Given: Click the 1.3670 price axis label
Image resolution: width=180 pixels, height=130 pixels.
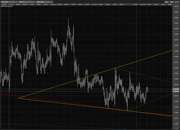Looking at the screenshot, I should point(176,7).
